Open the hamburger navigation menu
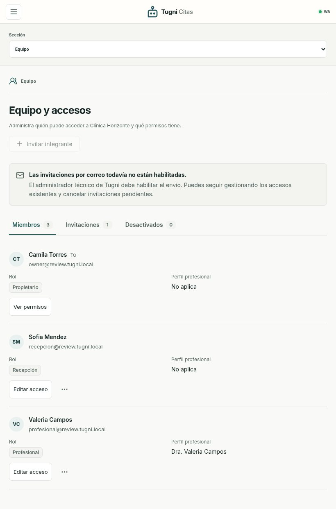The image size is (336, 509). (x=14, y=12)
